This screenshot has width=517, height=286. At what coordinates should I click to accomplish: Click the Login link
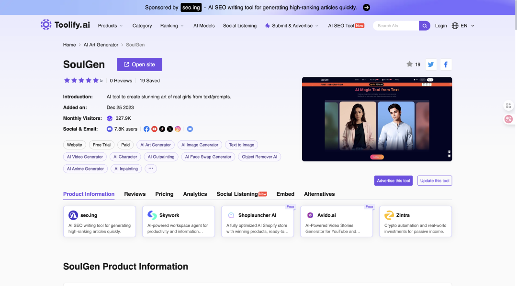441,26
